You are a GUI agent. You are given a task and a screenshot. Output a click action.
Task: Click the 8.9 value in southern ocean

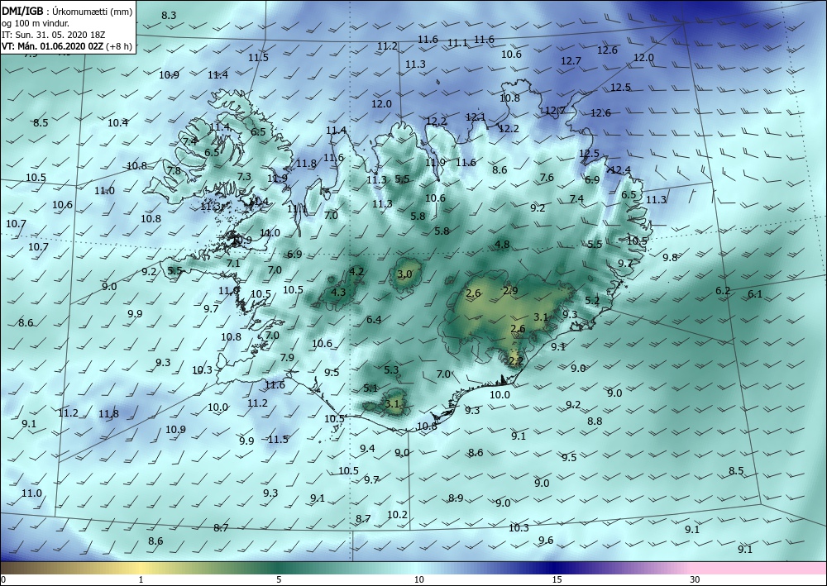click(x=456, y=498)
